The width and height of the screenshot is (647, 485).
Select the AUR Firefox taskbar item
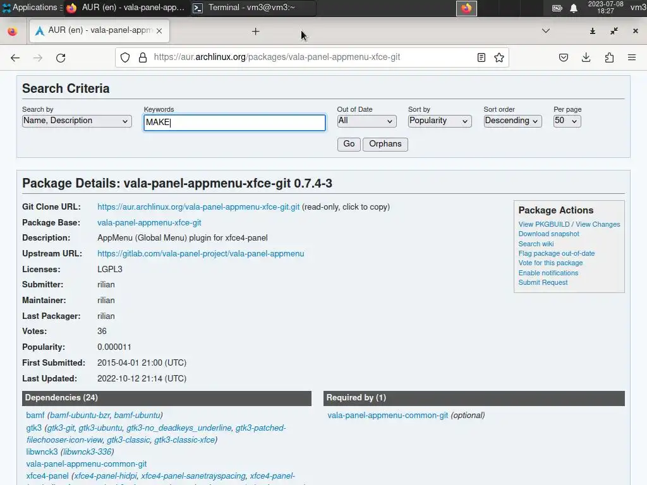pyautogui.click(x=126, y=8)
